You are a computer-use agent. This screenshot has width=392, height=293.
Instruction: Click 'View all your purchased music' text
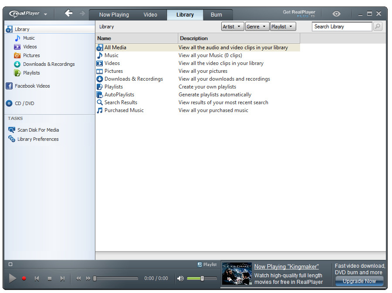point(213,110)
